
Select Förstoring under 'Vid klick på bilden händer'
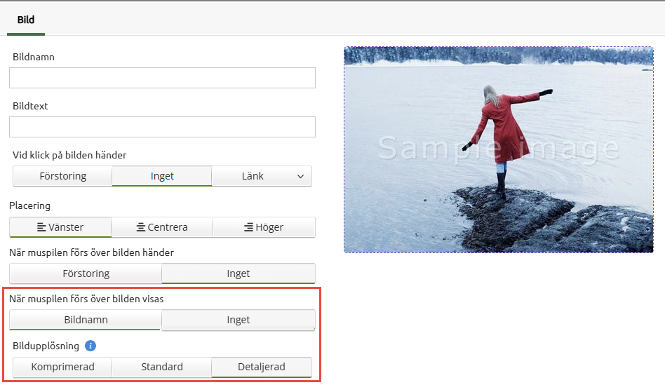(62, 176)
